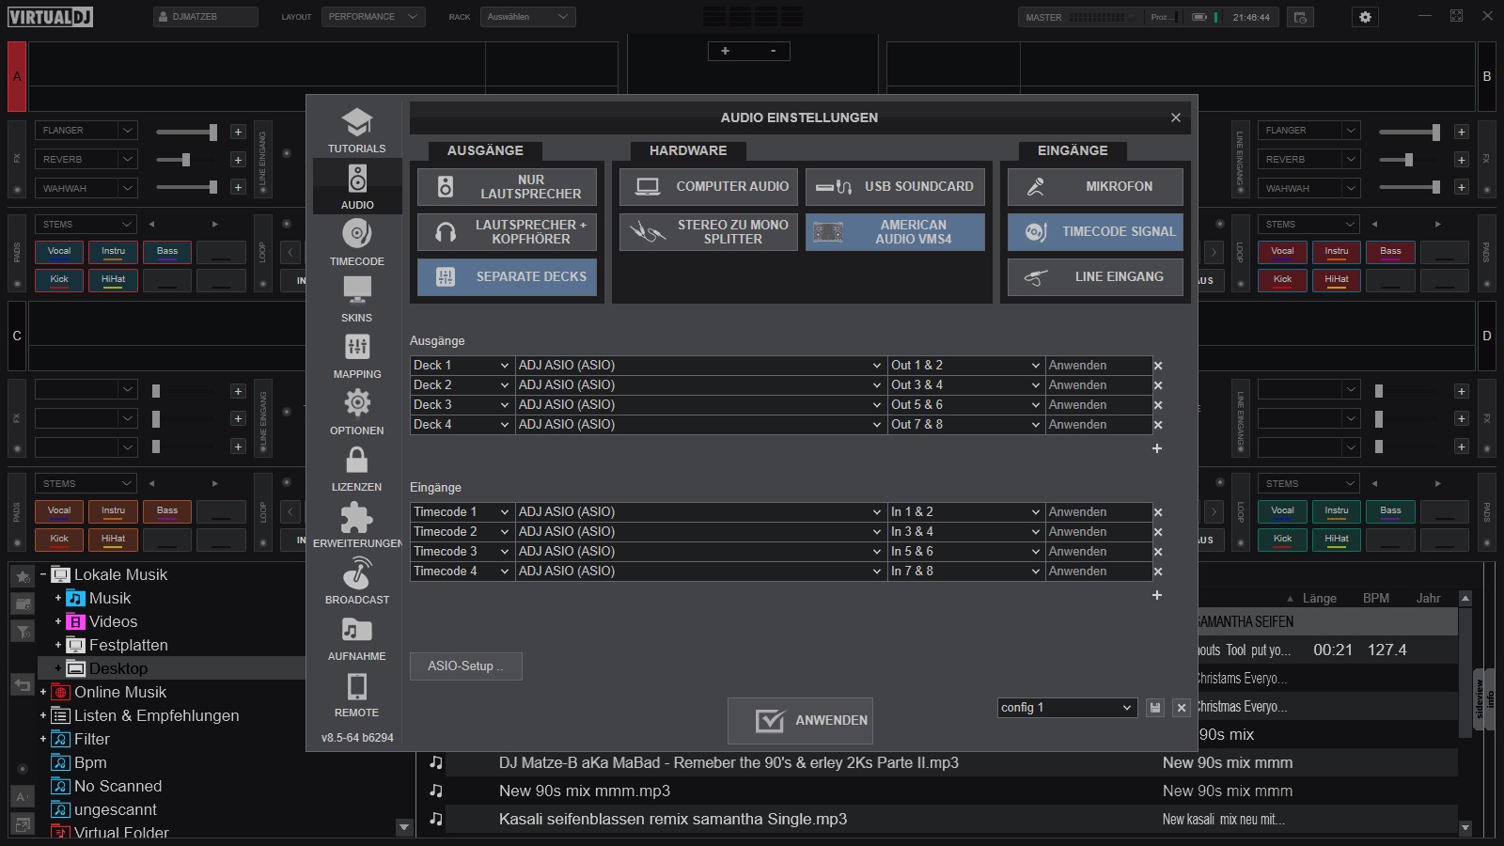Remove the Deck 1 output row
The width and height of the screenshot is (1504, 846).
pos(1158,366)
